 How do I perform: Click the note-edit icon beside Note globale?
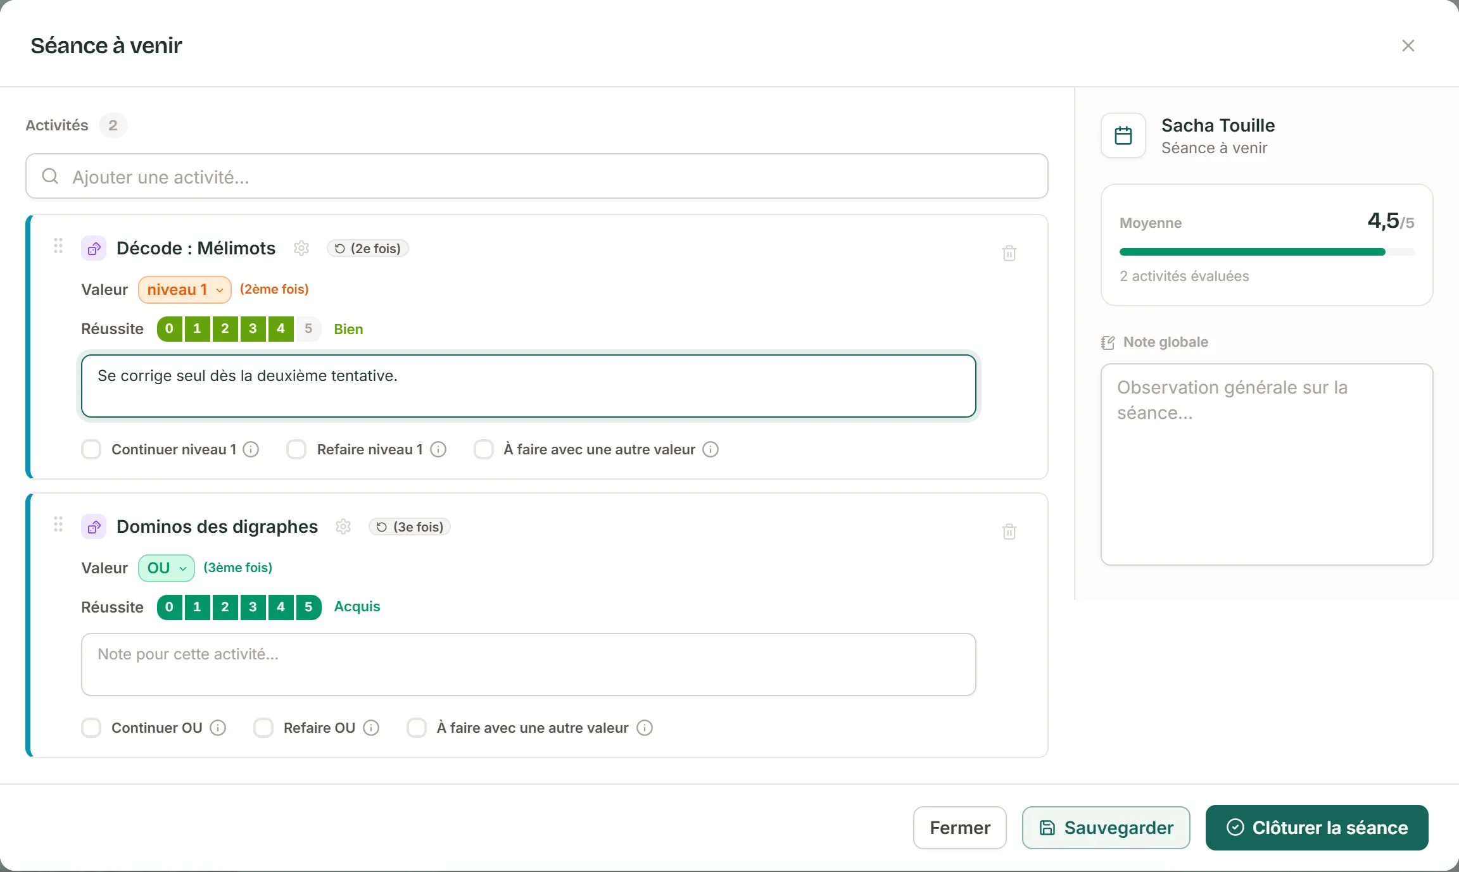(1108, 342)
